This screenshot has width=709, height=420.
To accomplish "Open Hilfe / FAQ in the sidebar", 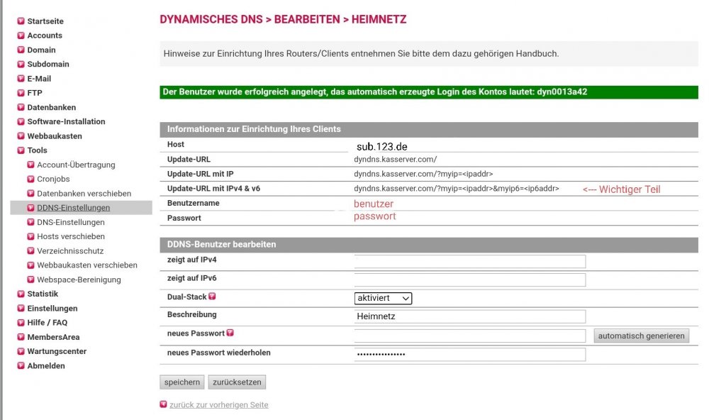I will [x=47, y=323].
